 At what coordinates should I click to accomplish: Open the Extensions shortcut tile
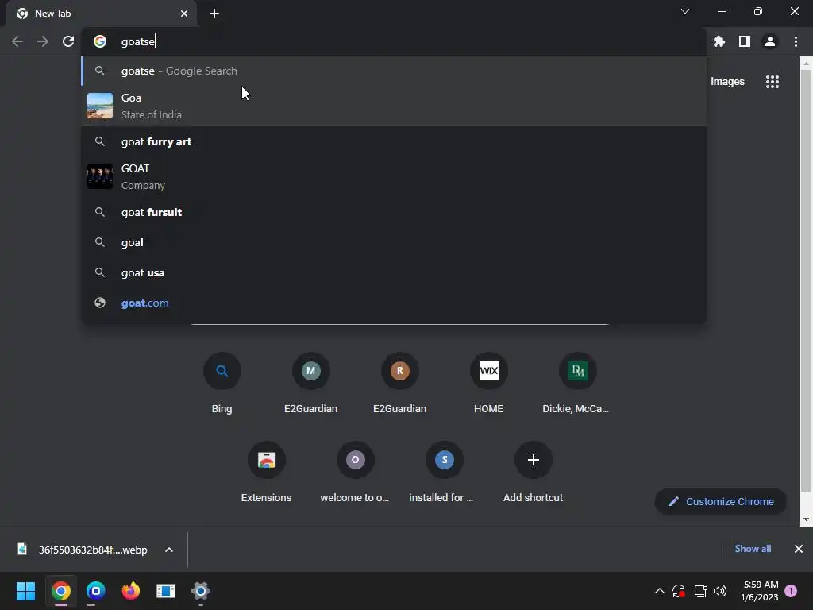tap(267, 473)
